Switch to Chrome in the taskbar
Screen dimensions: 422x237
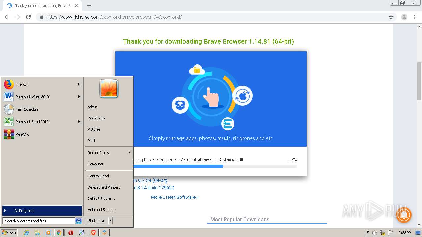pos(59,233)
